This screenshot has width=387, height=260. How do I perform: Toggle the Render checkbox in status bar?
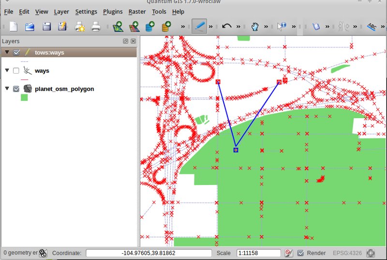tap(300, 253)
